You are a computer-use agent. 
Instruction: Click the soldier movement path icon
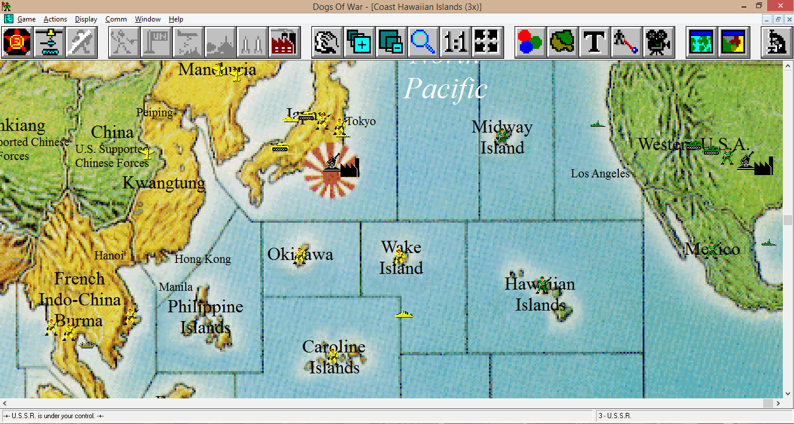[x=627, y=42]
